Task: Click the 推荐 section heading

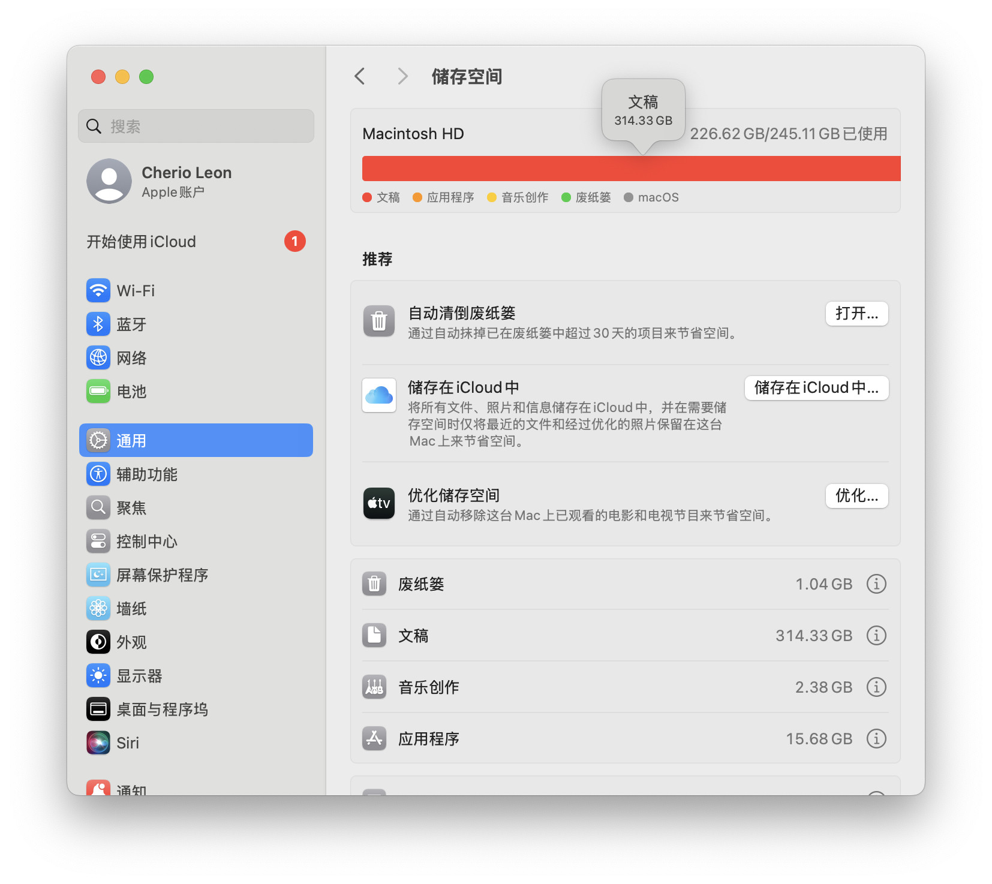Action: (x=377, y=259)
